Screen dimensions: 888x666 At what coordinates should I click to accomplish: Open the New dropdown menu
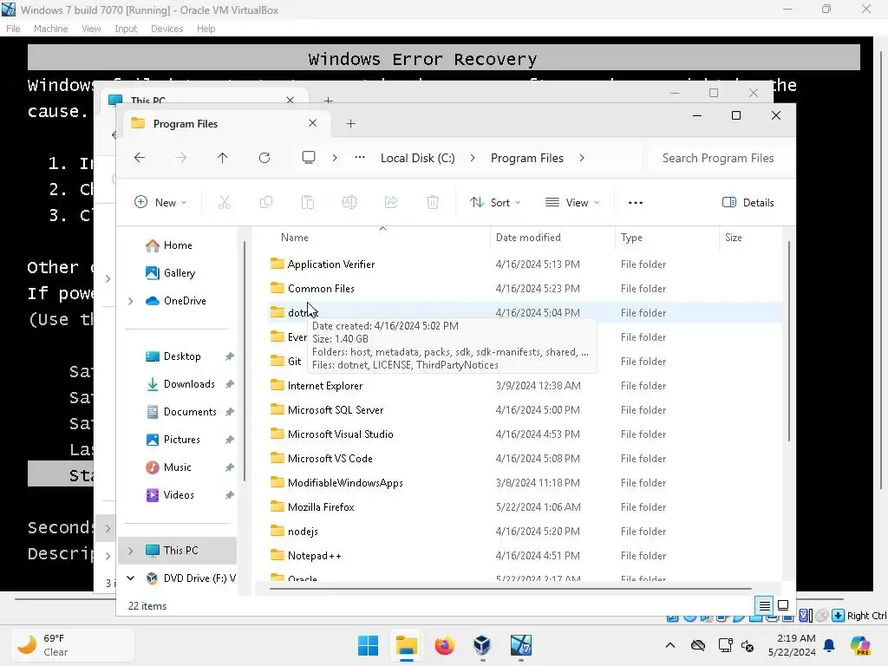click(160, 203)
